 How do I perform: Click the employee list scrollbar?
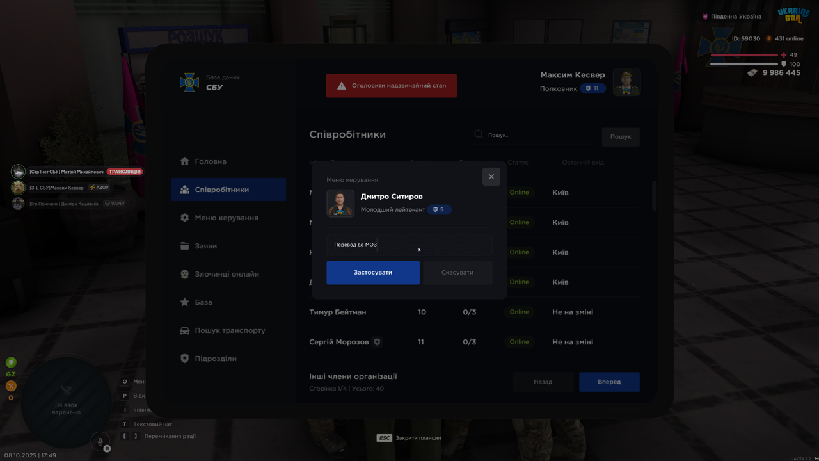(654, 196)
